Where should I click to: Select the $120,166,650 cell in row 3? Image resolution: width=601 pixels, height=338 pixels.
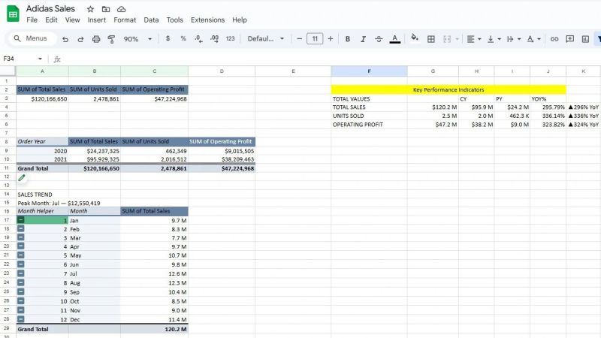click(x=42, y=99)
